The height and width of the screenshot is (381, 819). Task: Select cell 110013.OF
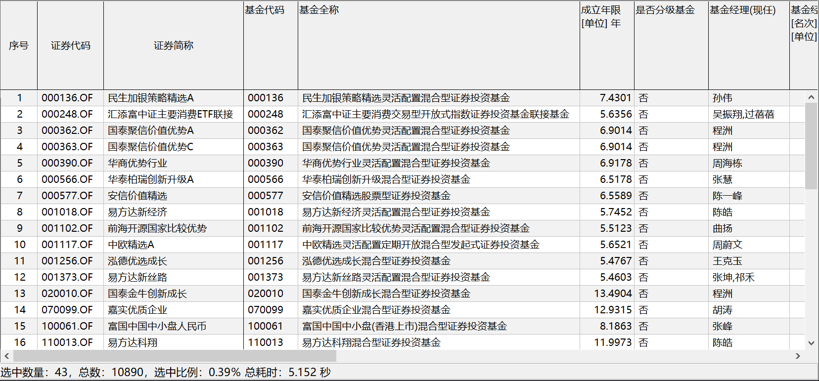coord(71,342)
